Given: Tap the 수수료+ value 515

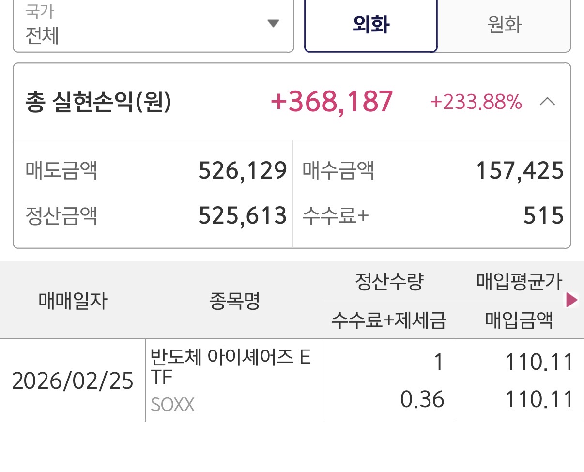Looking at the screenshot, I should click(543, 215).
